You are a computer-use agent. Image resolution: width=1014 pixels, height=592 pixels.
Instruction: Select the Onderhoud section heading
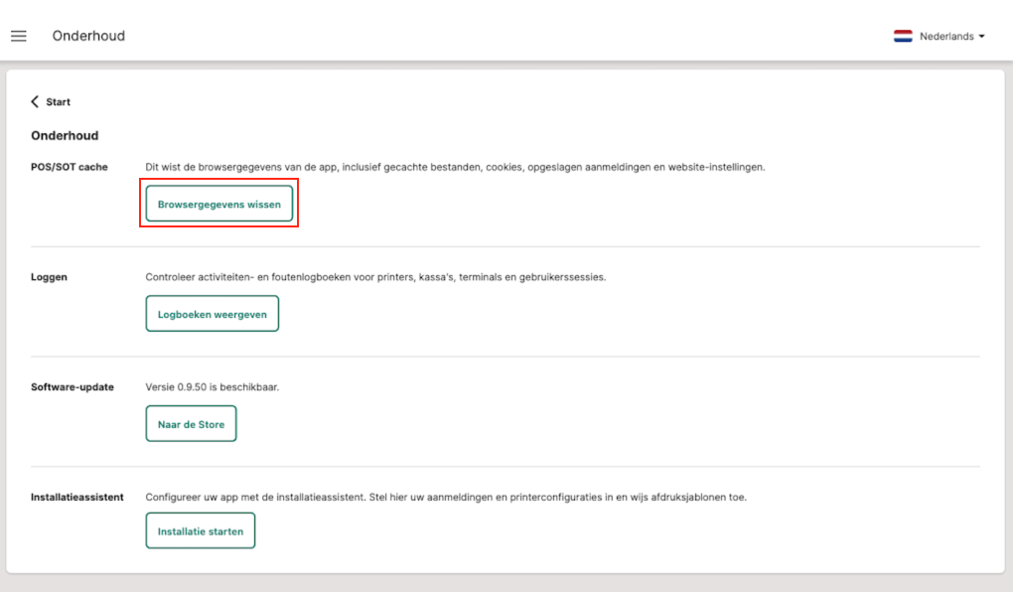pos(65,135)
